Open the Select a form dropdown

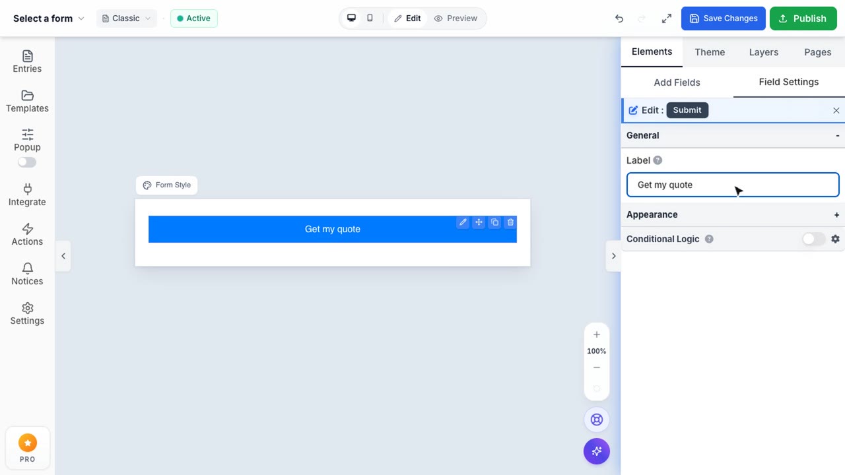pyautogui.click(x=49, y=18)
